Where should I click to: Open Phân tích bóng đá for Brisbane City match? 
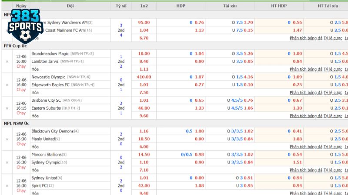click(306, 116)
